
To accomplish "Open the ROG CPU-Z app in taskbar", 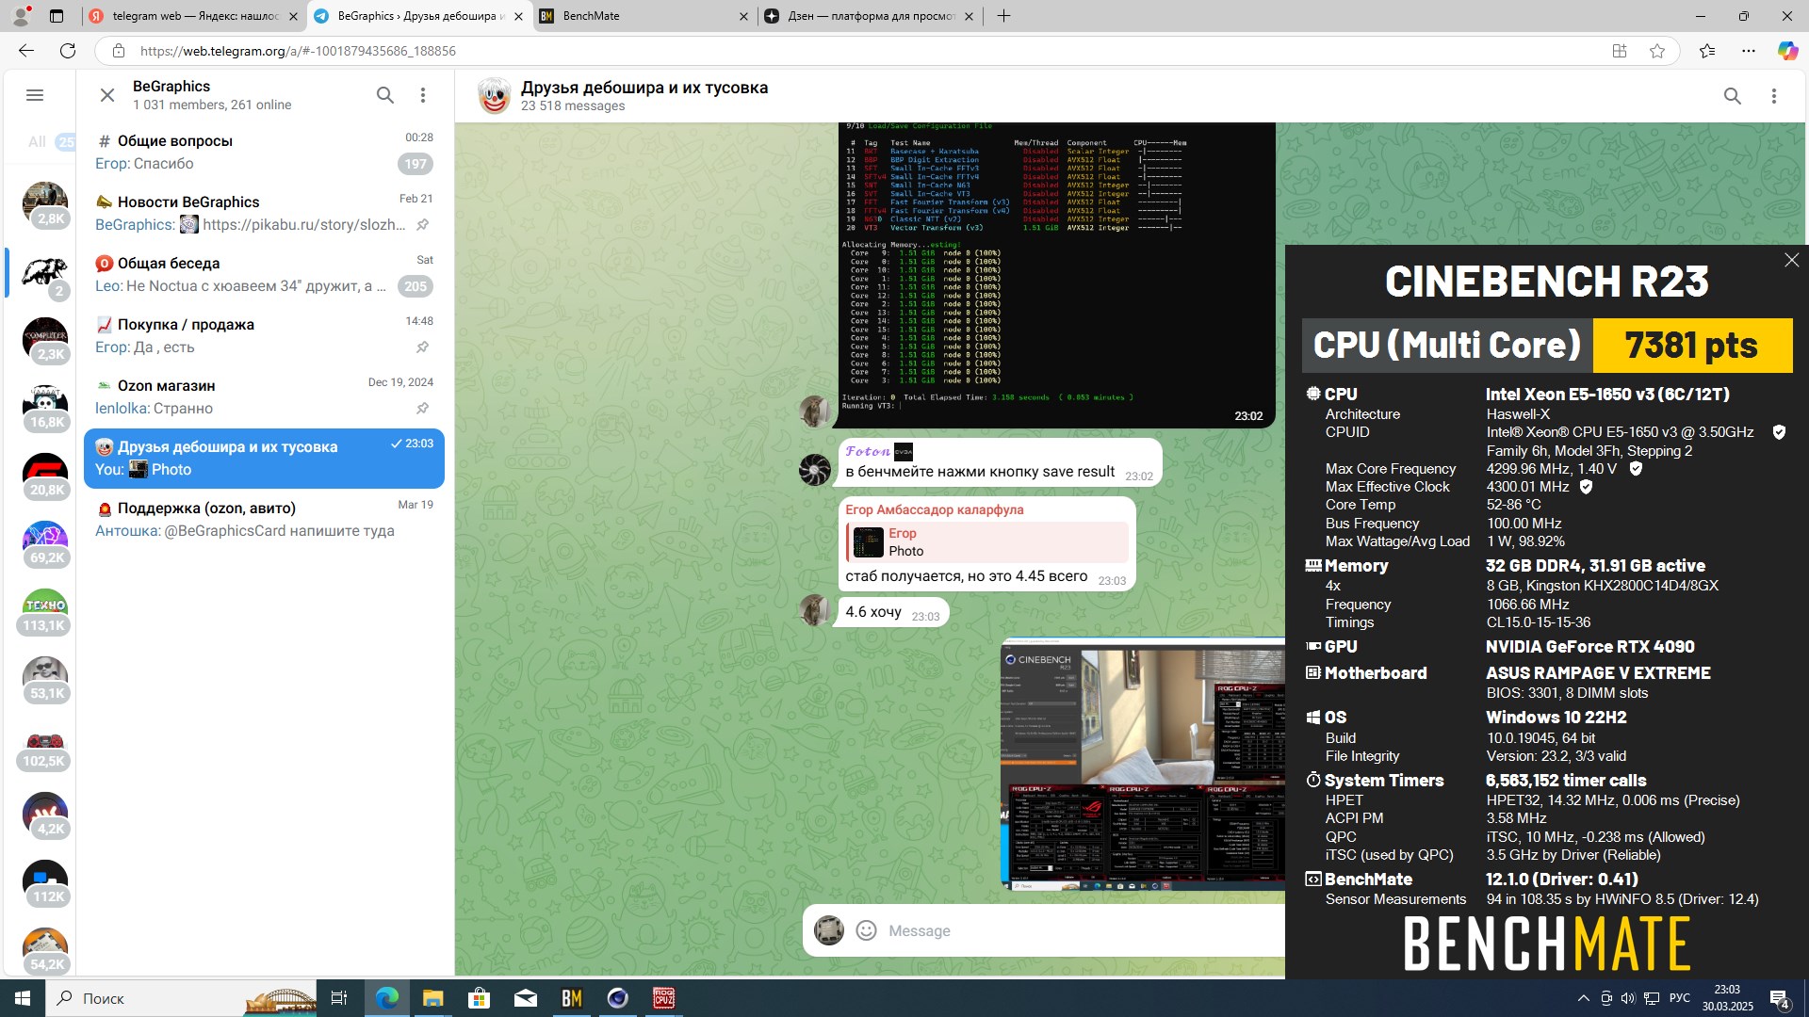I will 663,998.
